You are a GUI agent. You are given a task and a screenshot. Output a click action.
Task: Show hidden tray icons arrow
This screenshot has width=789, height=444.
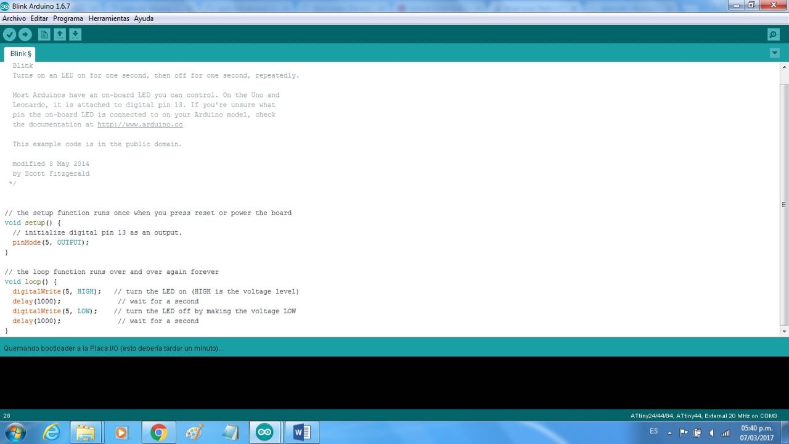click(x=669, y=433)
